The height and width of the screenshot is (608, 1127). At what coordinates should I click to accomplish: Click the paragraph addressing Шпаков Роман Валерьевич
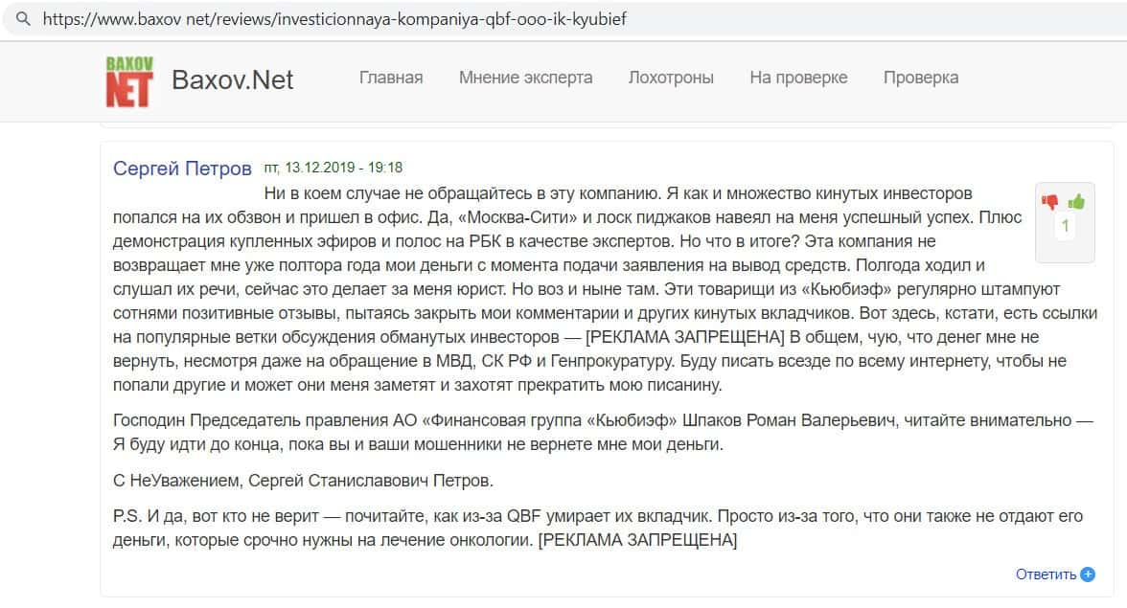tap(575, 432)
